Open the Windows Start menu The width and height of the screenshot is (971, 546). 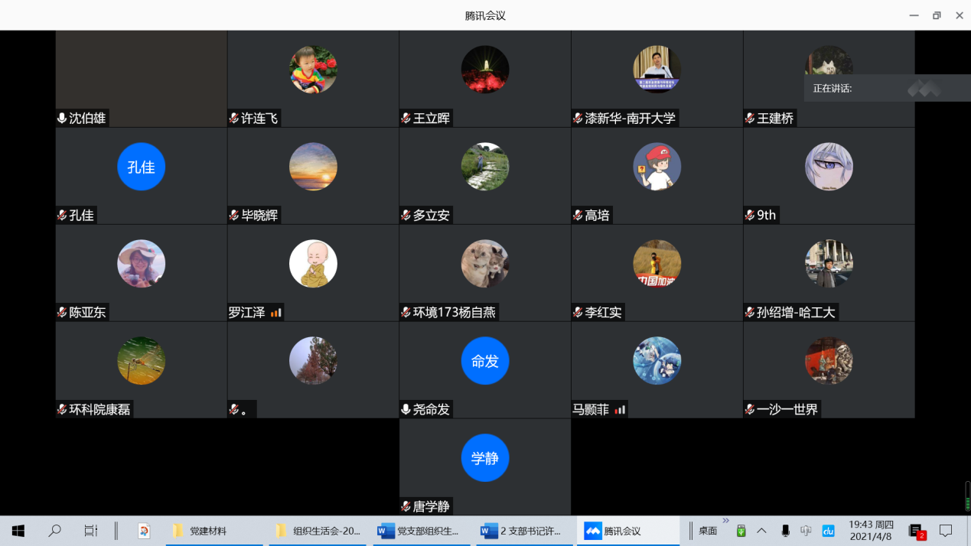tap(18, 531)
